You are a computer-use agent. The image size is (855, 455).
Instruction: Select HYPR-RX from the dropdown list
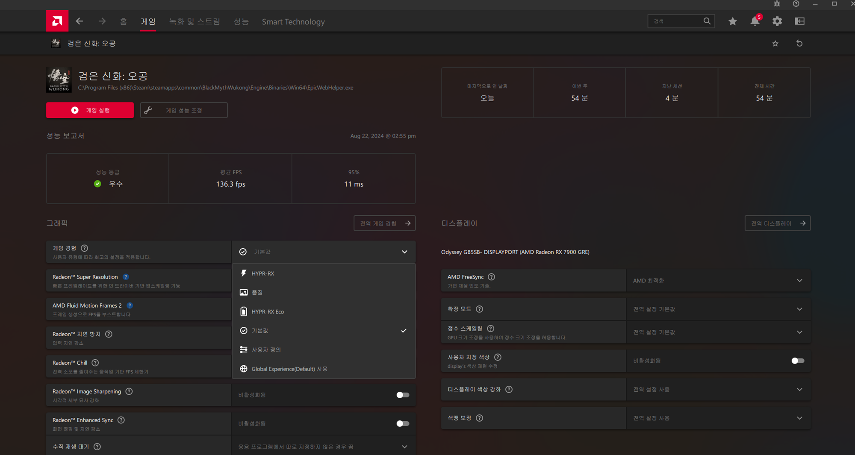pyautogui.click(x=324, y=273)
